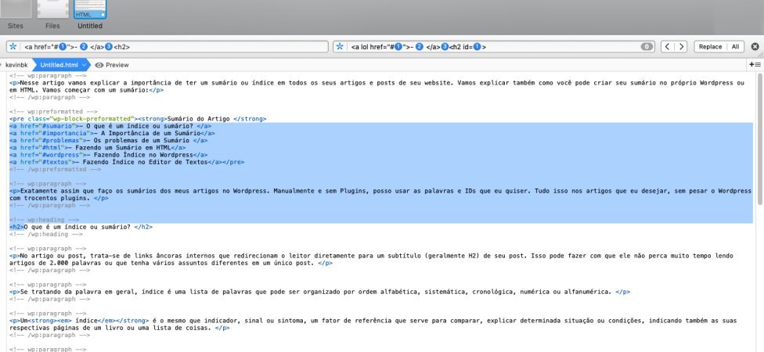Click the paragraph starting "Nesse artigo vamos explicar"
The height and width of the screenshot is (352, 764).
pos(377,86)
